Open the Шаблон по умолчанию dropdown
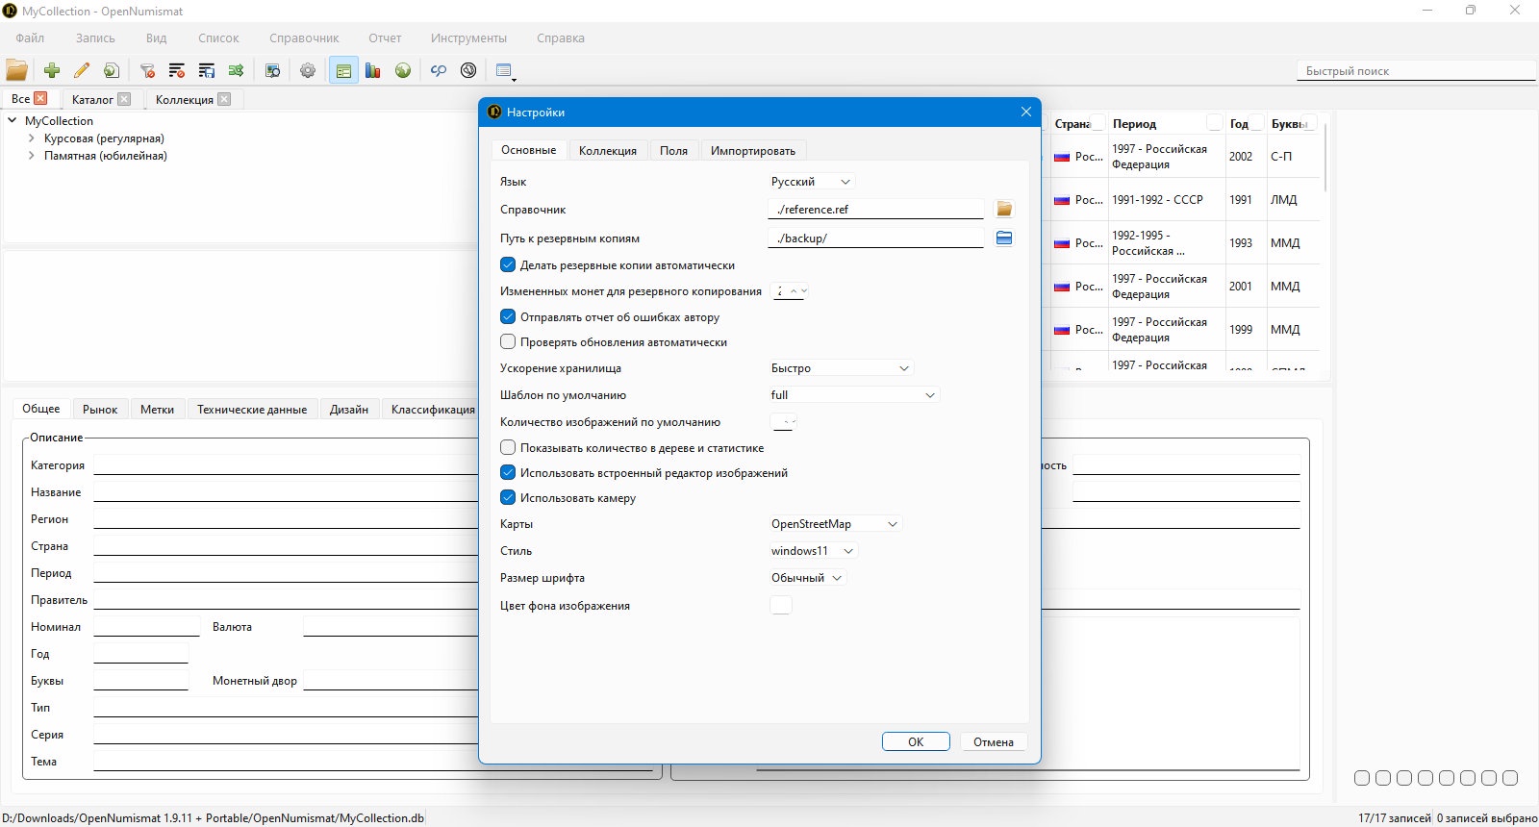The image size is (1539, 827). [x=853, y=395]
